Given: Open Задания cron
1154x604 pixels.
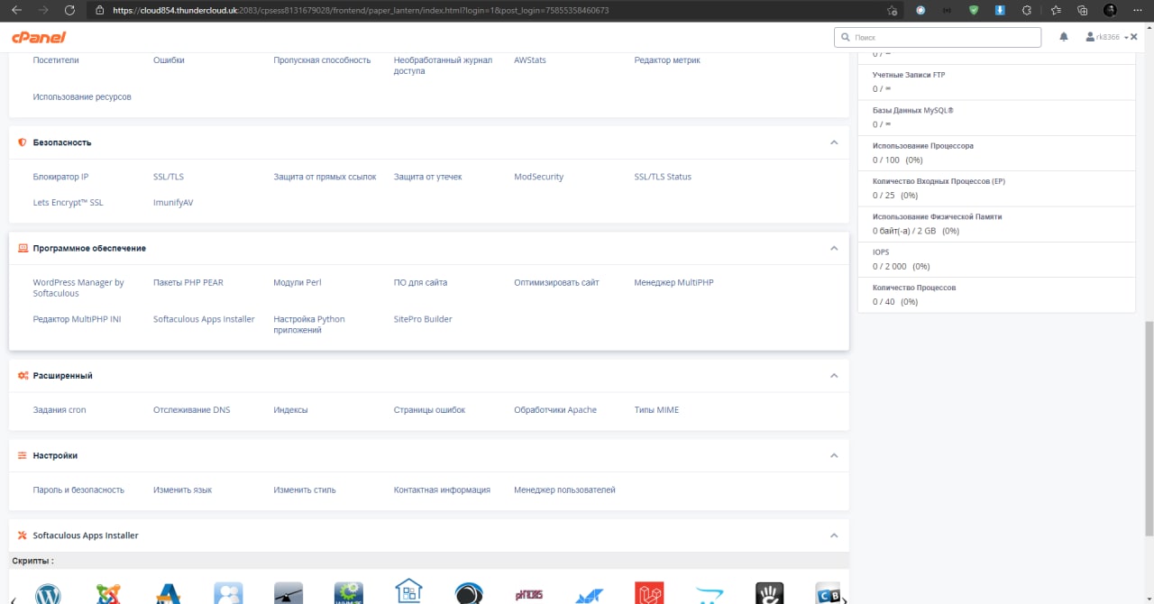Looking at the screenshot, I should 60,410.
